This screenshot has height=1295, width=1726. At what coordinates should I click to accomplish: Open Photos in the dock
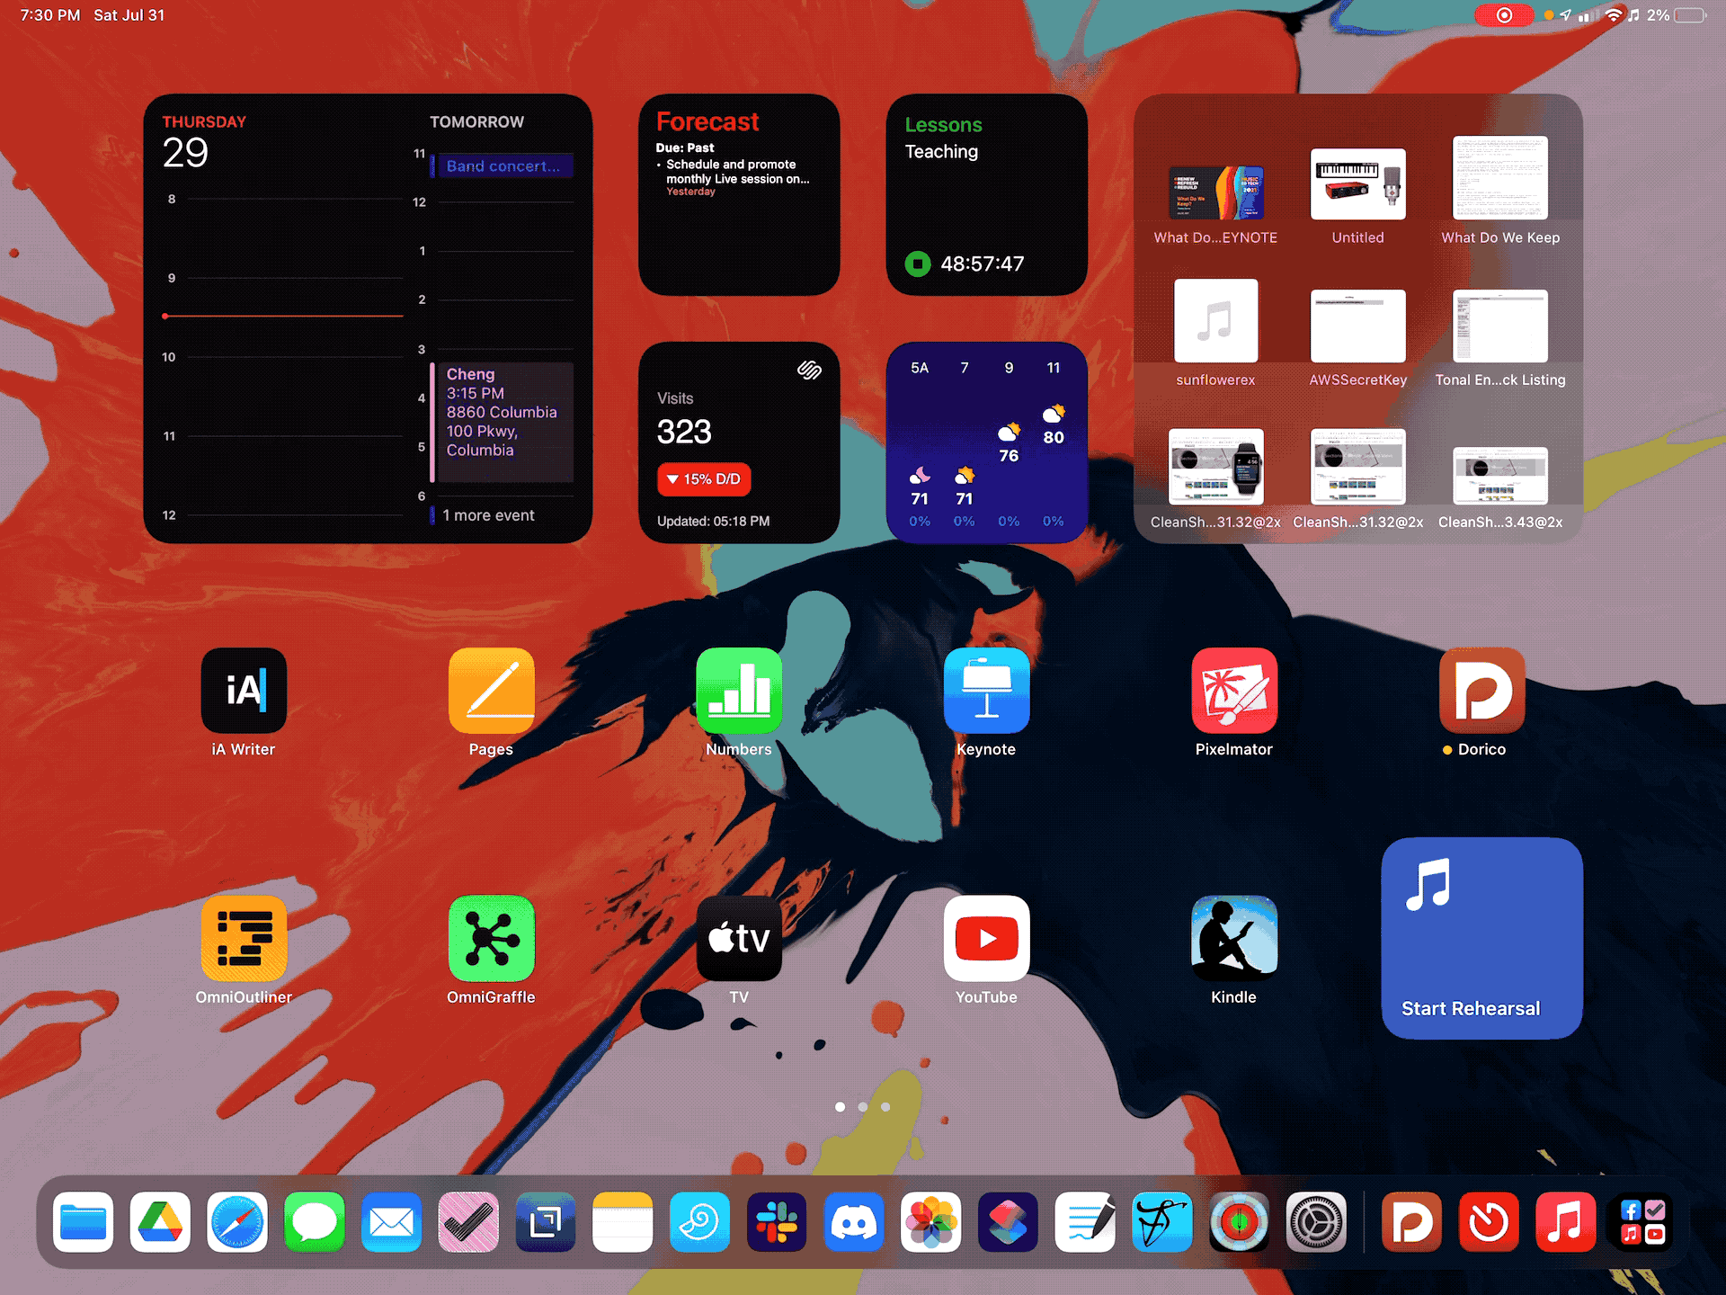pos(931,1222)
